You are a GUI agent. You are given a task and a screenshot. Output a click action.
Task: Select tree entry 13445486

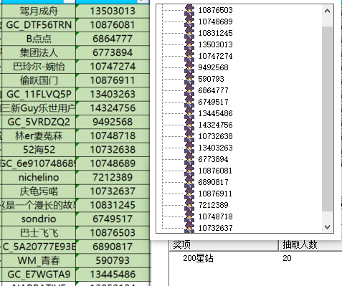point(215,113)
